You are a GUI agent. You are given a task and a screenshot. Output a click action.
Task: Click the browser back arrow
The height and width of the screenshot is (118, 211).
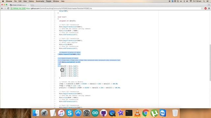click(2, 8)
